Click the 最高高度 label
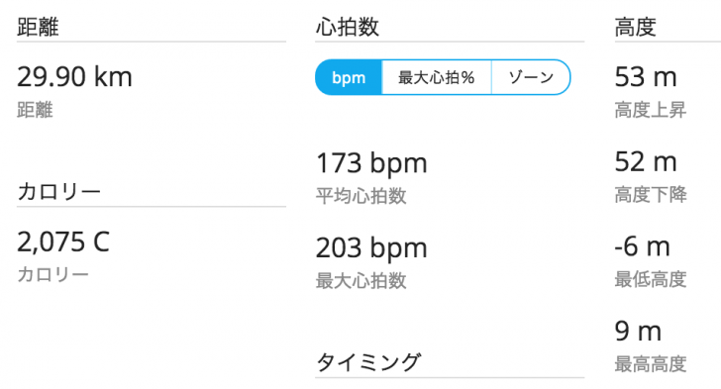 (x=650, y=364)
